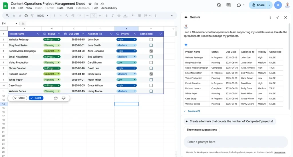Image resolution: width=293 pixels, height=157 pixels.
Task: Toggle Completed checkbox for Webinar Series
Action: 151,91
